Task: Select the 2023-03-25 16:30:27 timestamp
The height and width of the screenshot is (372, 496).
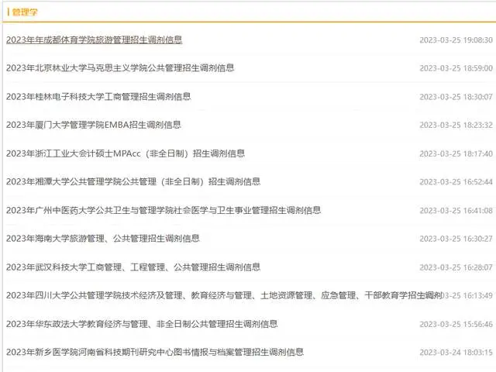Action: (456, 239)
